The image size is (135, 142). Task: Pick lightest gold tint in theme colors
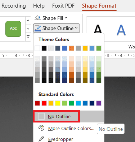(85, 59)
